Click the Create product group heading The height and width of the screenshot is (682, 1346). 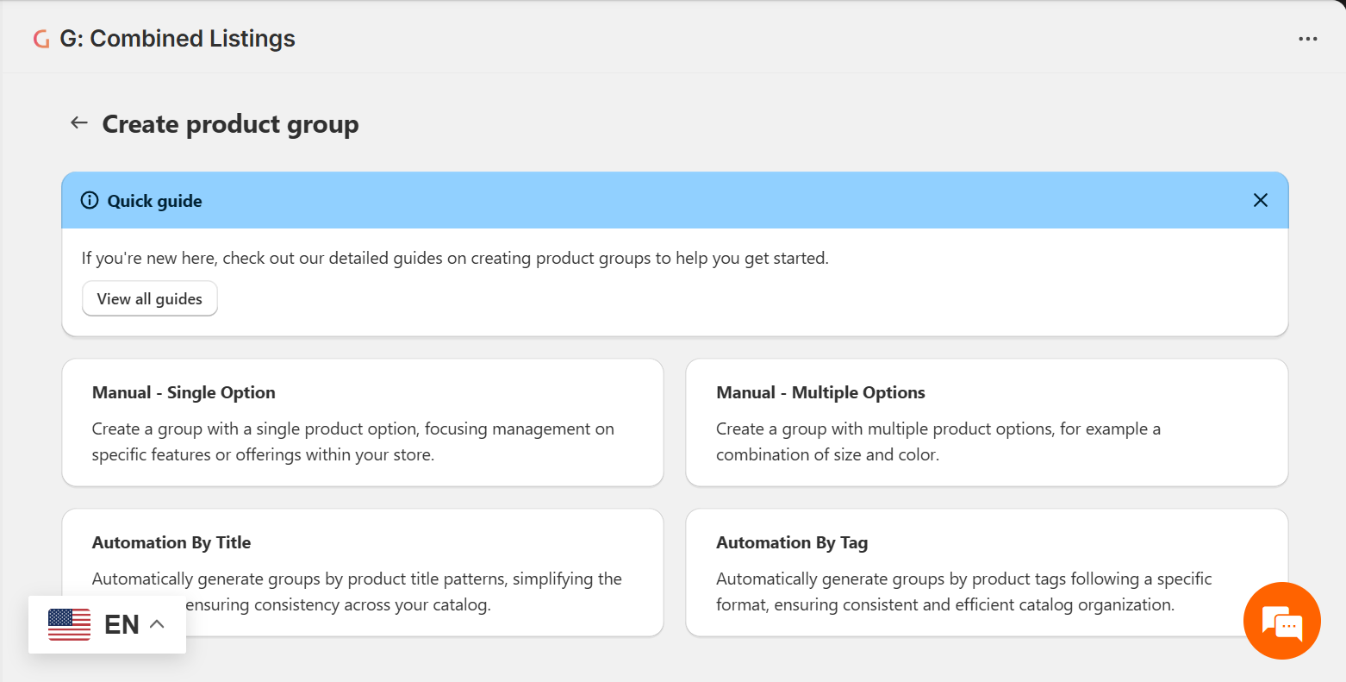(230, 124)
